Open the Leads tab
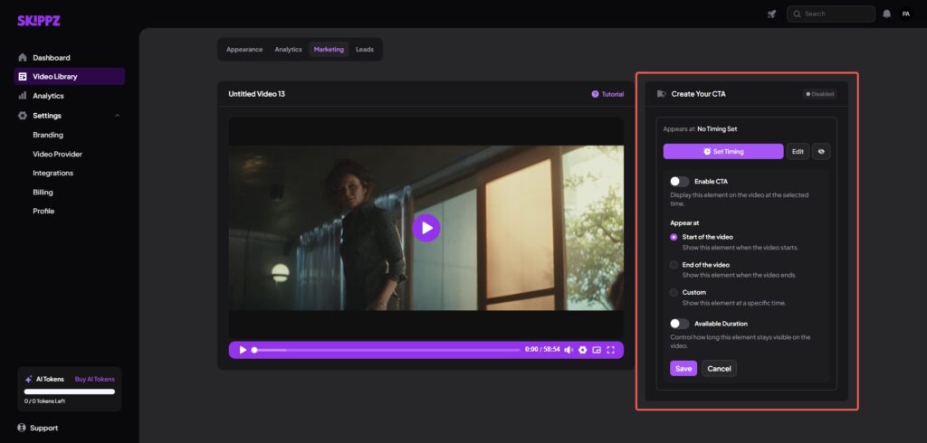This screenshot has width=927, height=443. click(x=365, y=50)
